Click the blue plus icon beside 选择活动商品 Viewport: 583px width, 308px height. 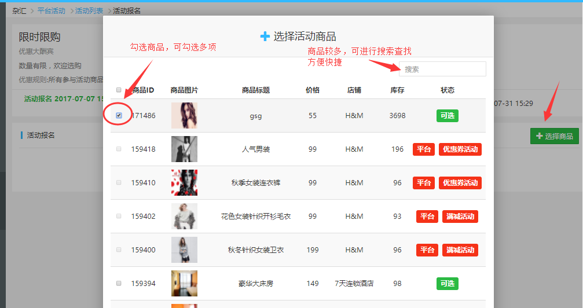(265, 36)
